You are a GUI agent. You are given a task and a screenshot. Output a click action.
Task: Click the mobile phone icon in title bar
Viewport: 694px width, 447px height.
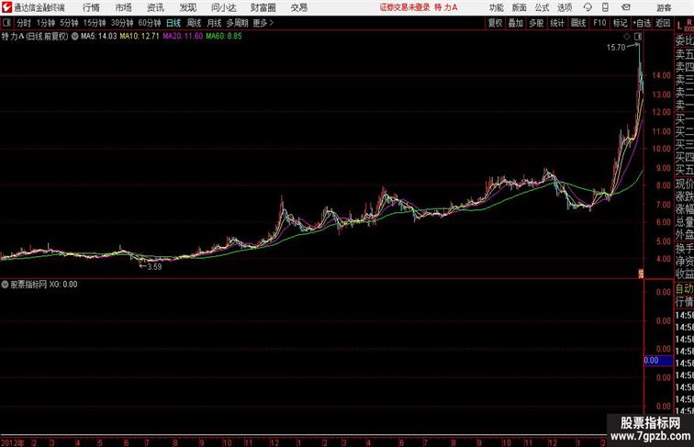(x=605, y=7)
